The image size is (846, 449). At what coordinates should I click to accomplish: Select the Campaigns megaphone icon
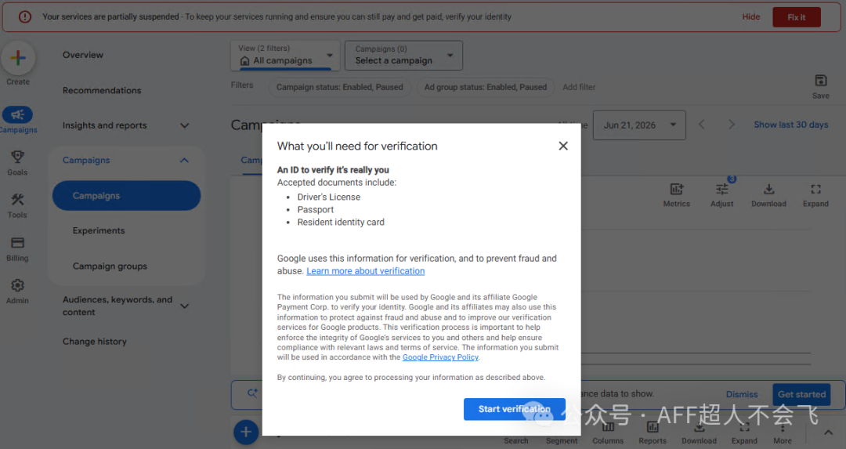[17, 114]
